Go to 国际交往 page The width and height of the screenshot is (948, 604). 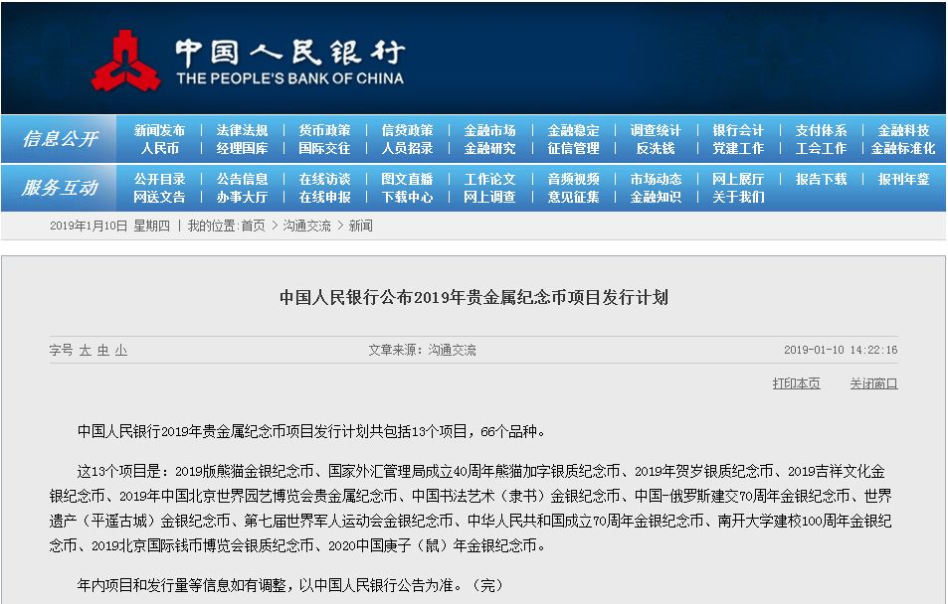click(x=324, y=148)
